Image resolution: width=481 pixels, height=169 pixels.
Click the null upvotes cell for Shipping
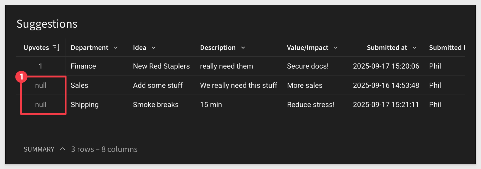(x=41, y=105)
